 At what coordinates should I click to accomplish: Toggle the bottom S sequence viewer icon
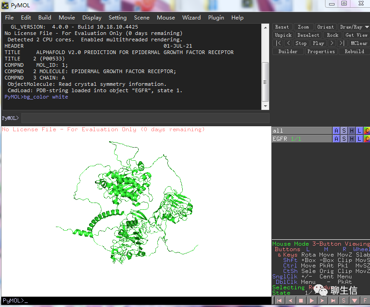pos(344,301)
